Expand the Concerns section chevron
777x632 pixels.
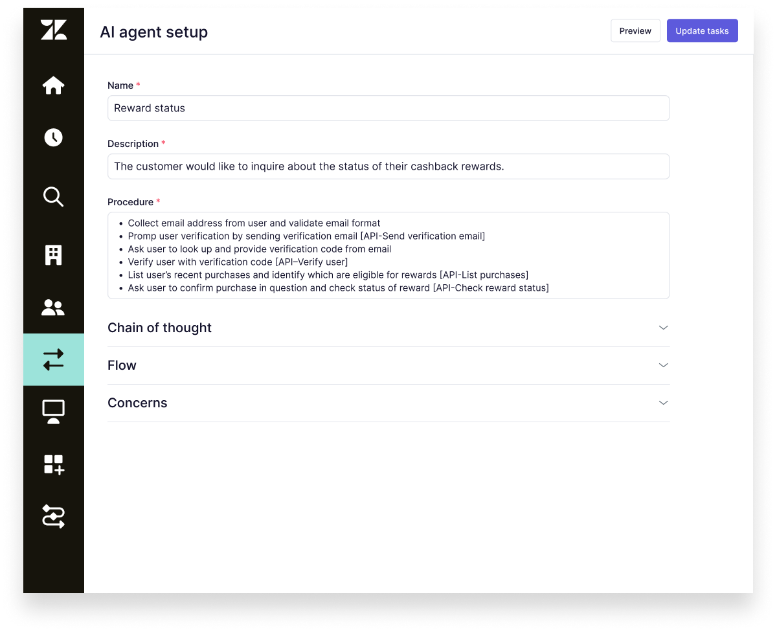click(663, 403)
